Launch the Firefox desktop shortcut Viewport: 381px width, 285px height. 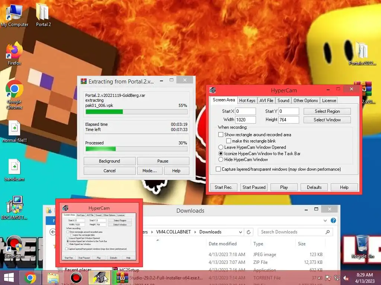pos(14,53)
